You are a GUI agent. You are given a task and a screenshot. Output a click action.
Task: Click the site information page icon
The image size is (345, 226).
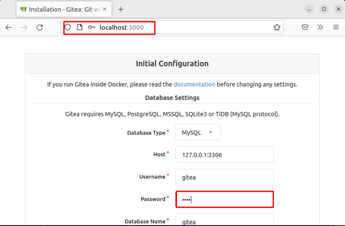(80, 27)
